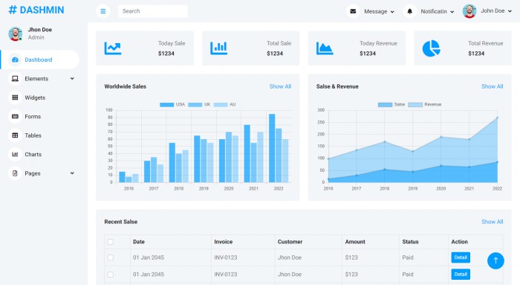Screen dimensions: 520x285
Task: Click the Forms keyboard icon
Action: click(15, 117)
